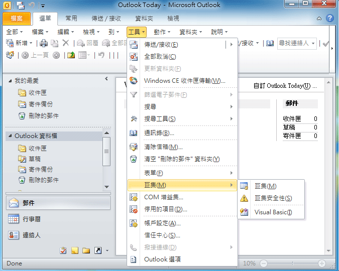Viewport: 339px width, 271px height.
Task: Click the tasks icon in navigation bottom bar
Action: (x=63, y=251)
